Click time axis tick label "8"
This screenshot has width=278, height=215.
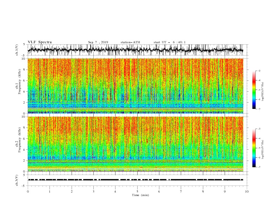point(203,191)
